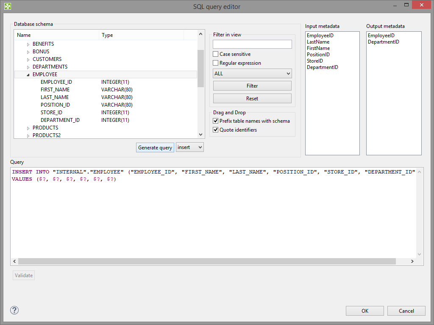Click the help question mark icon
This screenshot has height=325, width=434.
(14, 310)
